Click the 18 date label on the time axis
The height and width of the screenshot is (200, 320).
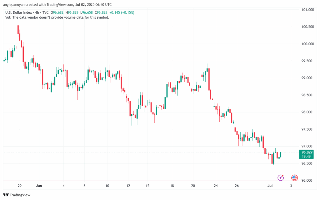point(172,186)
